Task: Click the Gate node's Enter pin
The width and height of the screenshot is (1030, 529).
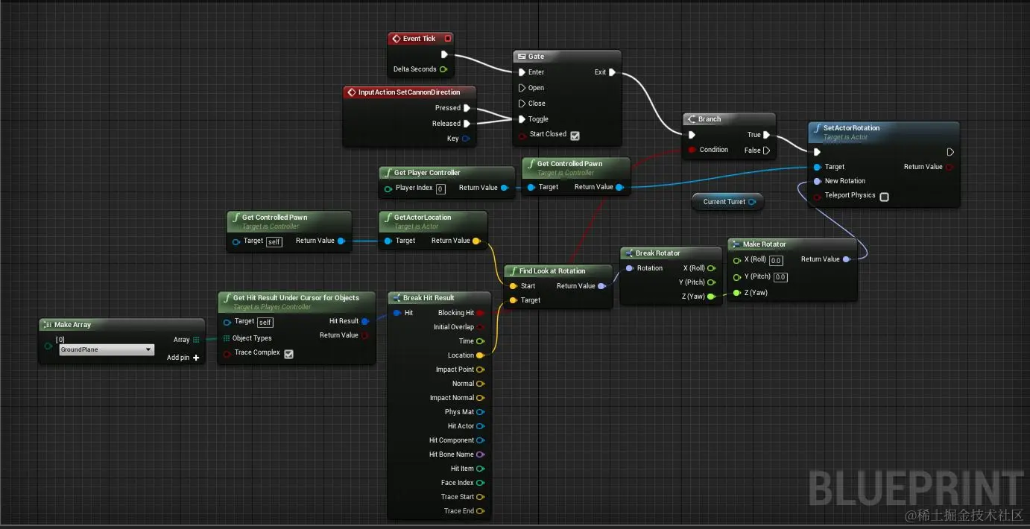Action: tap(522, 72)
